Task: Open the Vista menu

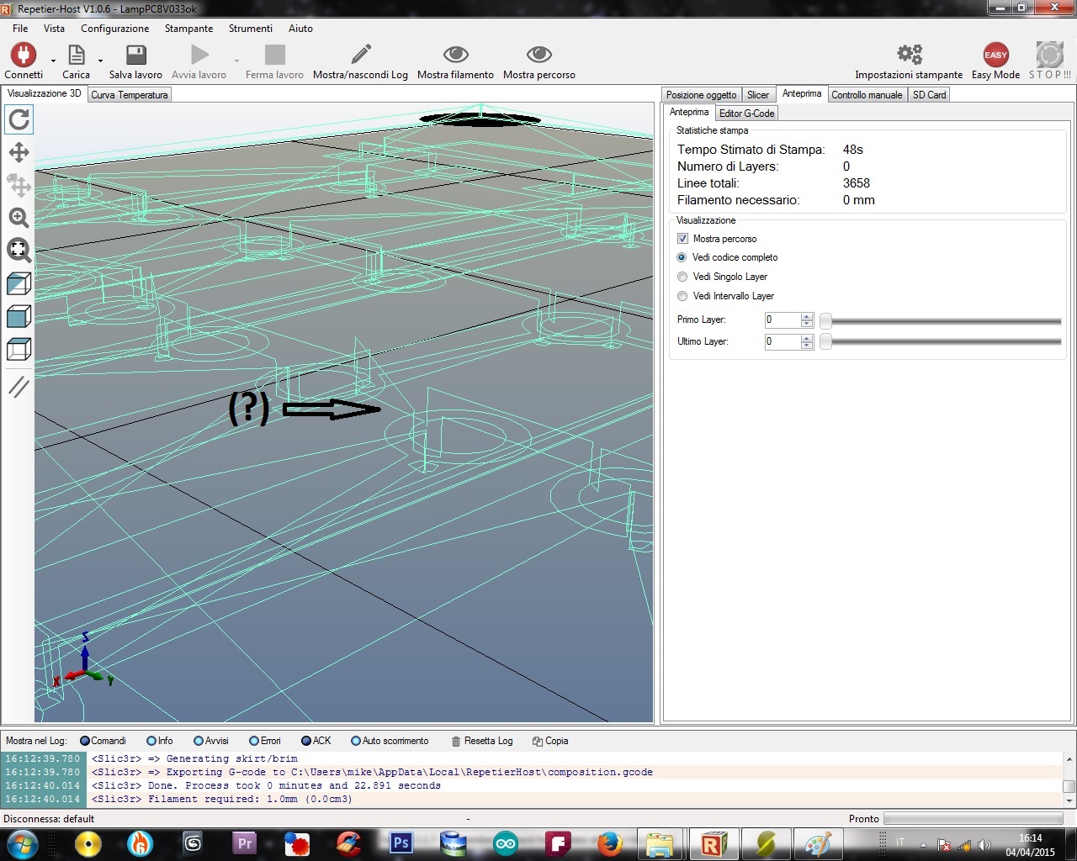Action: point(54,28)
